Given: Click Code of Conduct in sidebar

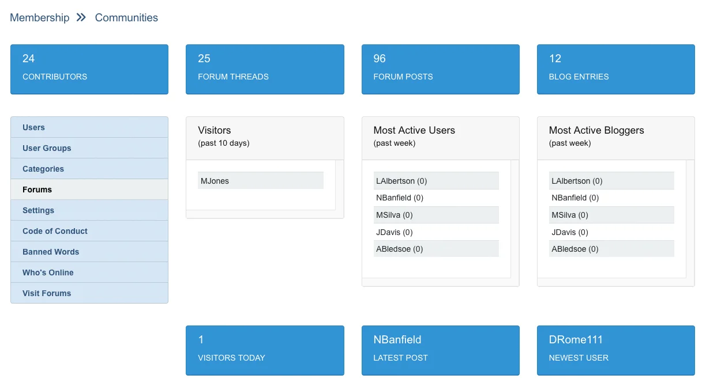Looking at the screenshot, I should (89, 231).
